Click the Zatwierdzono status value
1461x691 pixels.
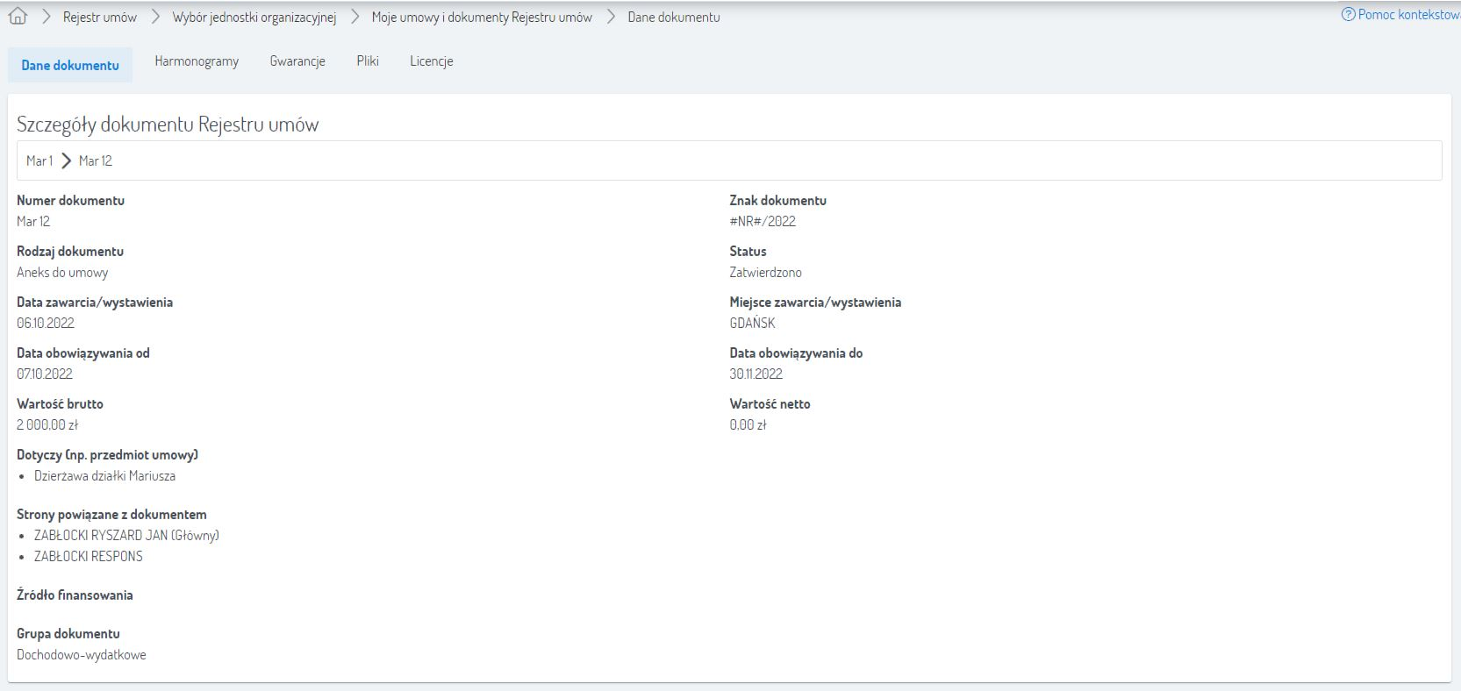pyautogui.click(x=765, y=273)
